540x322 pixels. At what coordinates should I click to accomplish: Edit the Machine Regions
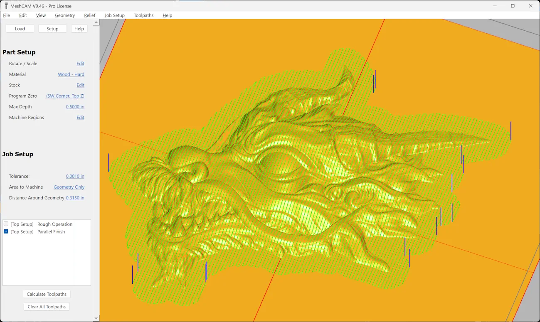[x=80, y=117]
